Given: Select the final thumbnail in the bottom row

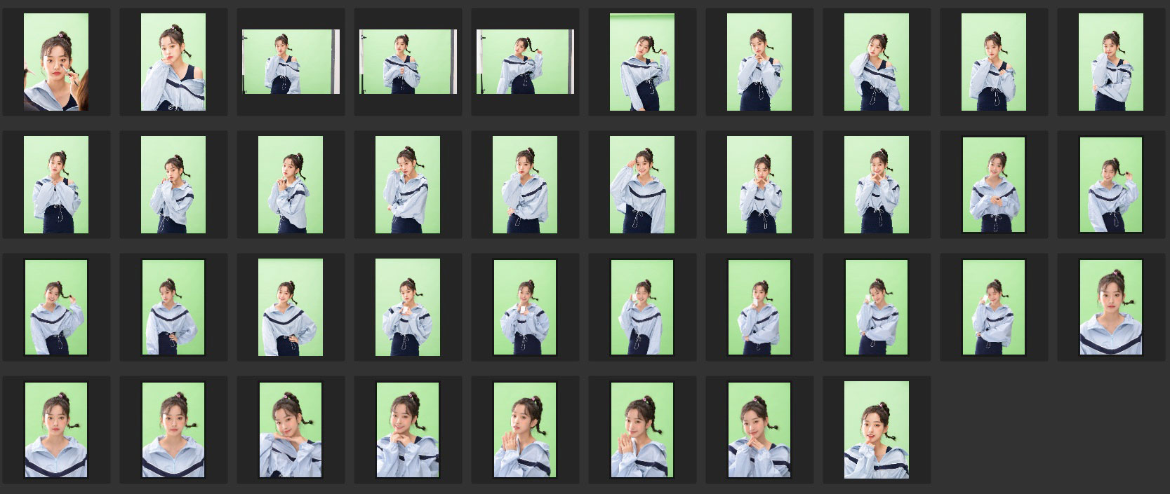Looking at the screenshot, I should pos(877,430).
